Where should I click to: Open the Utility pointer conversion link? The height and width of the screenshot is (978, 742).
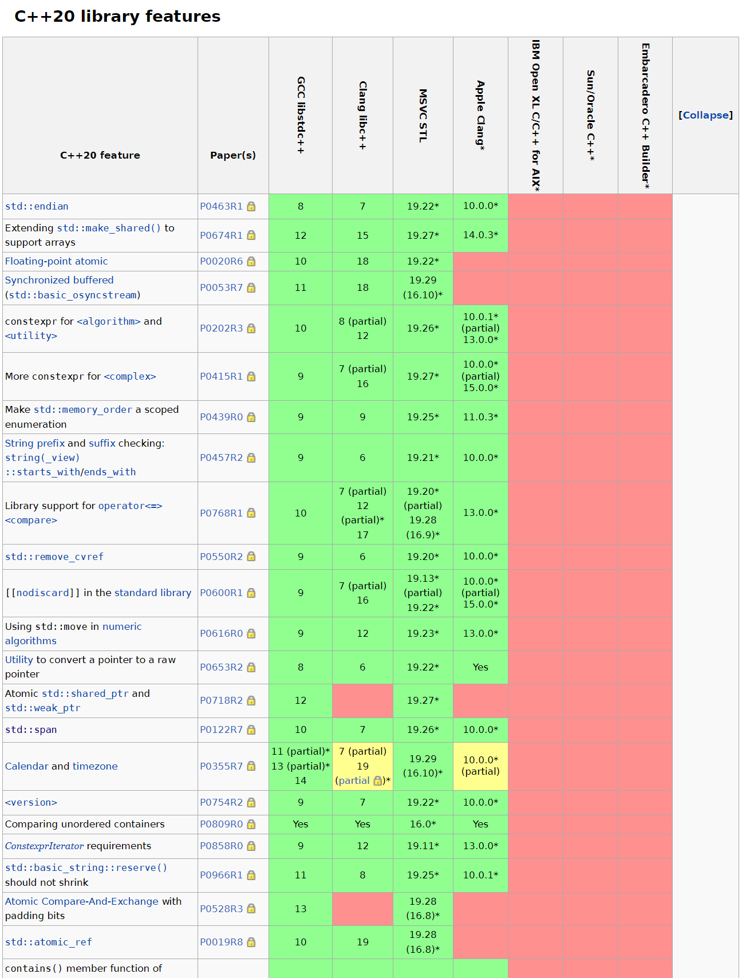tap(19, 660)
